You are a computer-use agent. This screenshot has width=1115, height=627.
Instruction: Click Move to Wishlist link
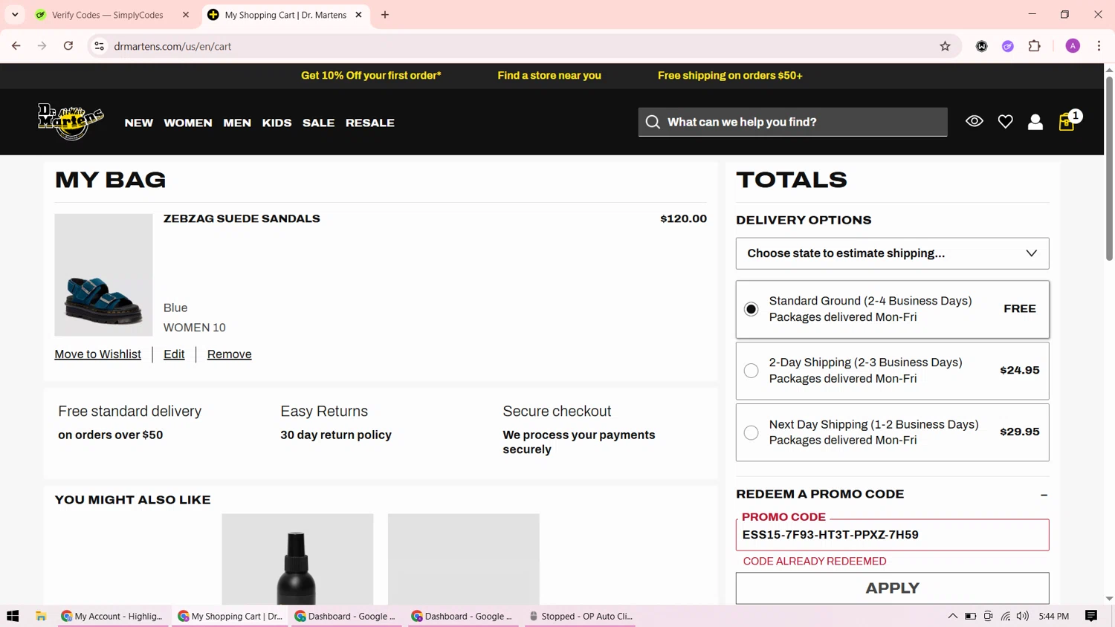pyautogui.click(x=97, y=354)
